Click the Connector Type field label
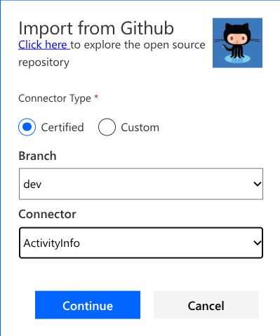This screenshot has width=280, height=336. (55, 98)
